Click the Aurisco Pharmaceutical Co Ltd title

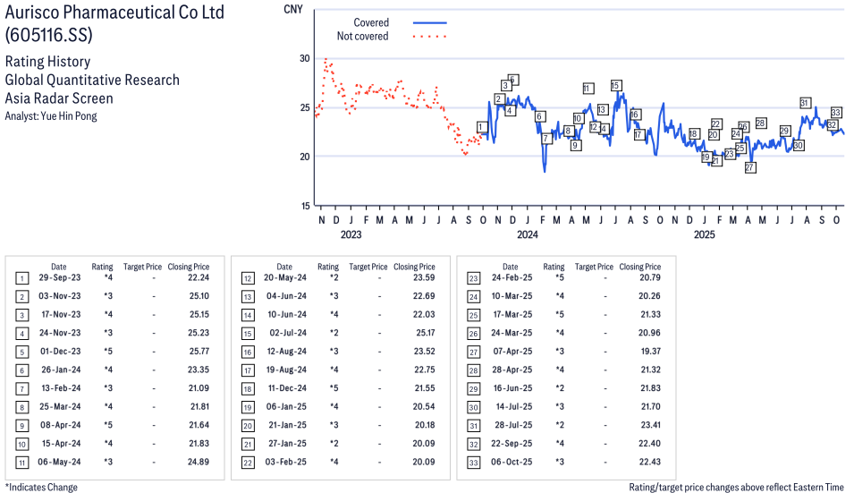pyautogui.click(x=114, y=13)
